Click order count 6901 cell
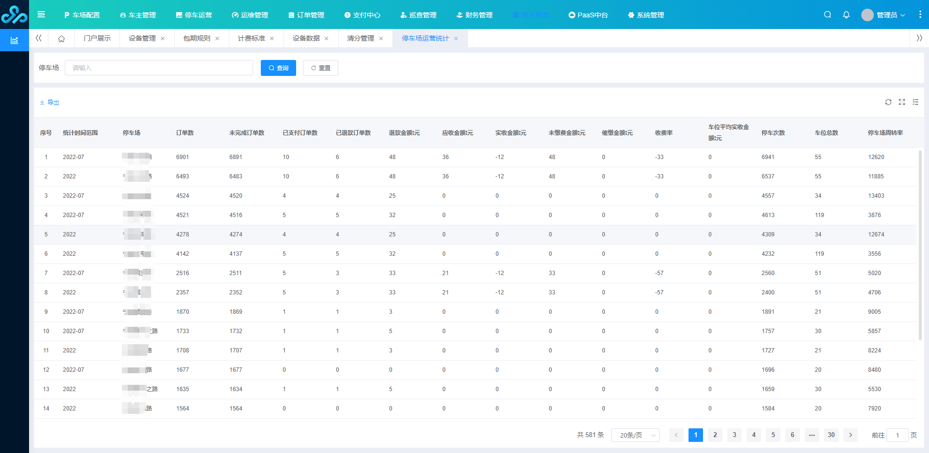 pos(182,157)
